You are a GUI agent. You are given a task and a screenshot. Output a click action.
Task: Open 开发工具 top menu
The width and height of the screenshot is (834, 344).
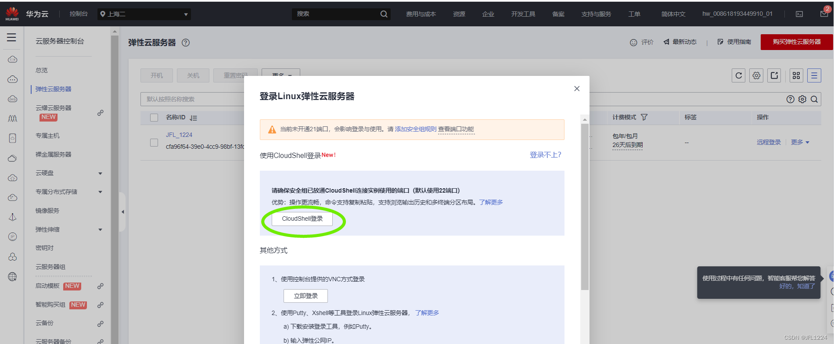pyautogui.click(x=523, y=14)
